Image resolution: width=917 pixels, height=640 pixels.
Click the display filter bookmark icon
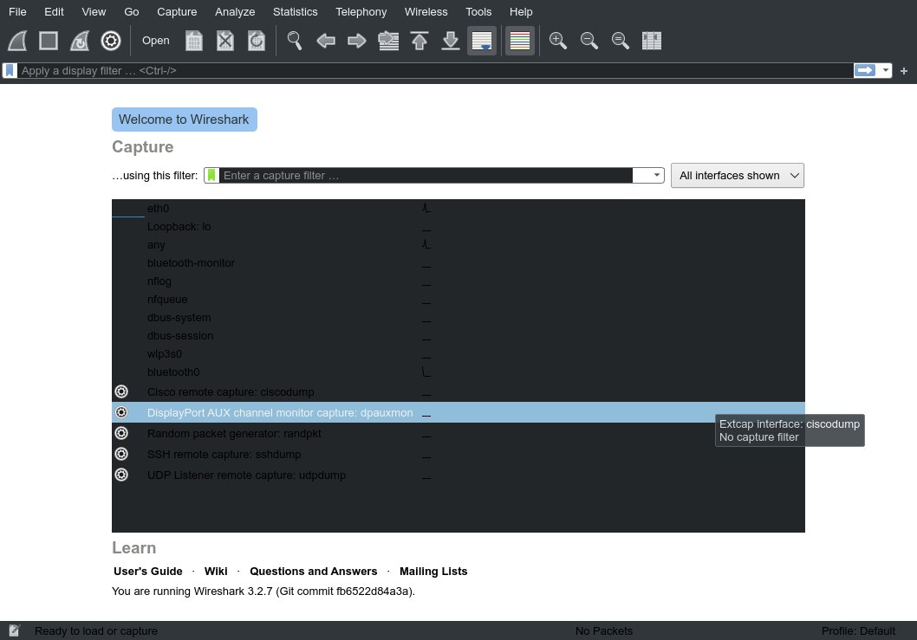pos(10,71)
